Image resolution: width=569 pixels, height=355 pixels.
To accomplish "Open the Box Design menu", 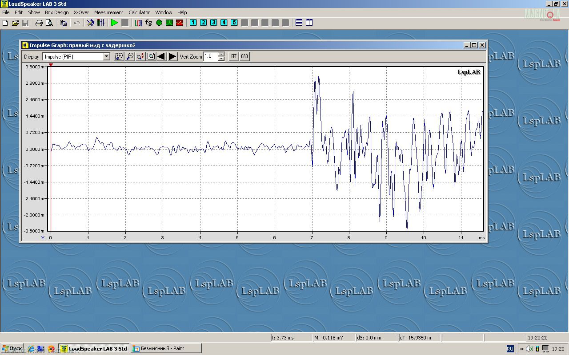I will (x=57, y=12).
